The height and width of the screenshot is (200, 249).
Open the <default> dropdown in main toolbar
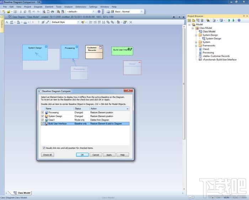(x=94, y=11)
